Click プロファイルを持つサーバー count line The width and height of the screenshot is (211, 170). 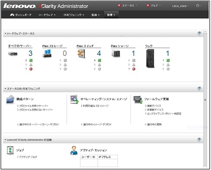click(x=32, y=106)
